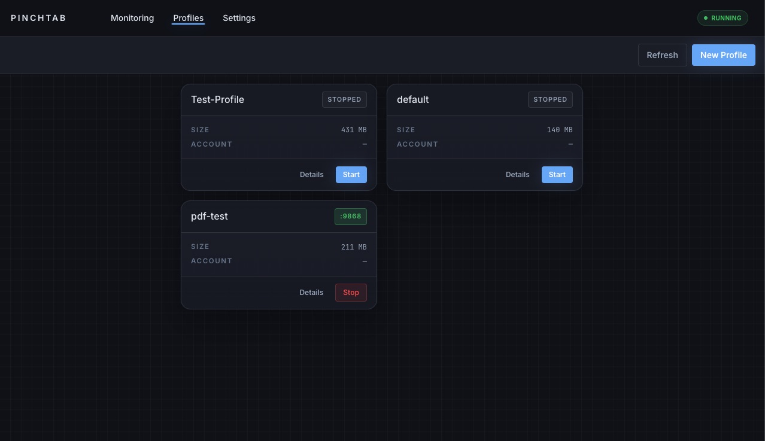Open the Monitoring tab
765x441 pixels.
coord(132,18)
